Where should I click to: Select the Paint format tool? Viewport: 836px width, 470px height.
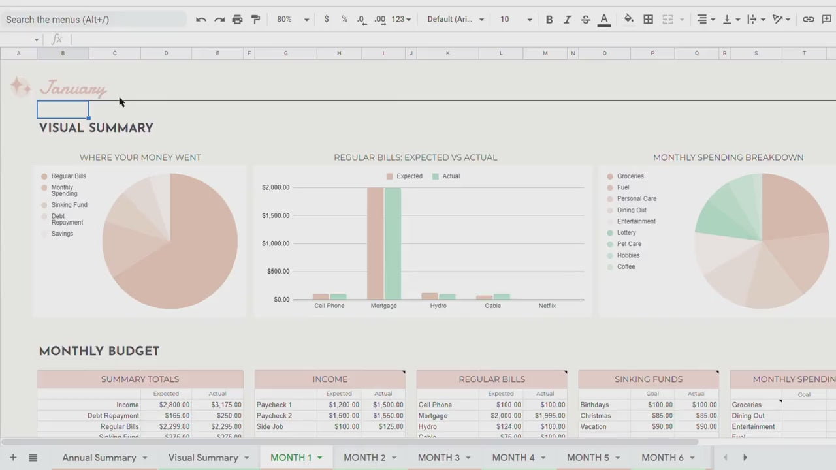click(x=255, y=20)
